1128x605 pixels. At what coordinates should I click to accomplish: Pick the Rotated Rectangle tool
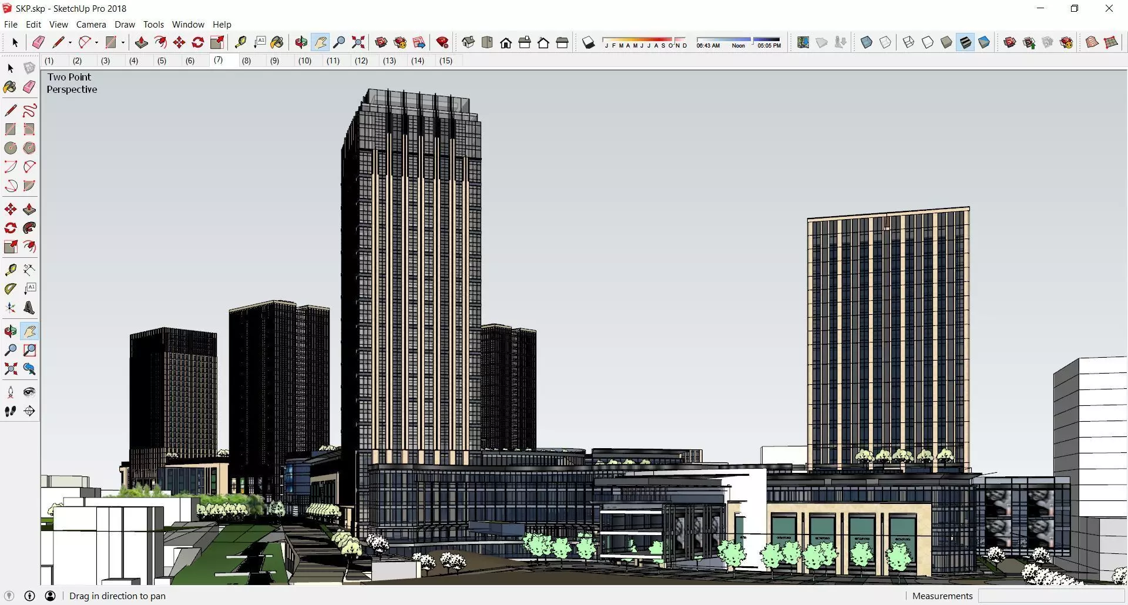click(29, 129)
